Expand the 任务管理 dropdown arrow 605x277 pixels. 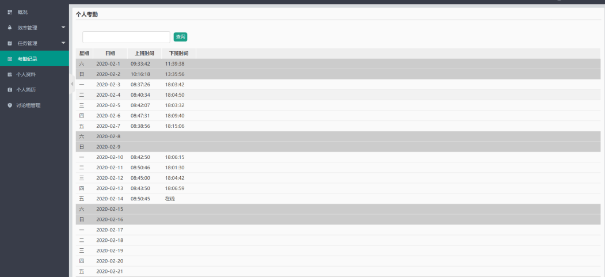click(63, 43)
